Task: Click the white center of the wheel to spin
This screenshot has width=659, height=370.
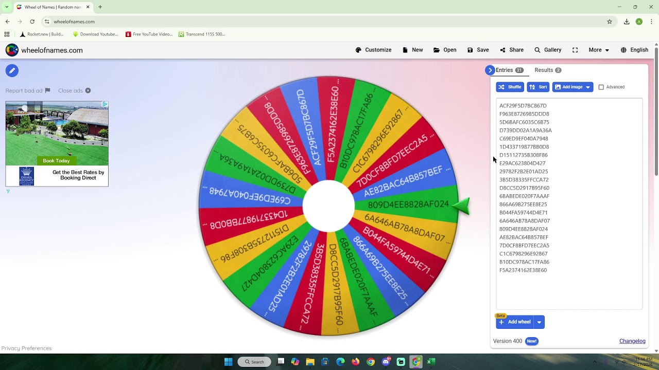Action: click(328, 206)
